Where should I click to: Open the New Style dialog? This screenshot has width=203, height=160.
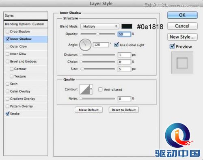(x=182, y=37)
